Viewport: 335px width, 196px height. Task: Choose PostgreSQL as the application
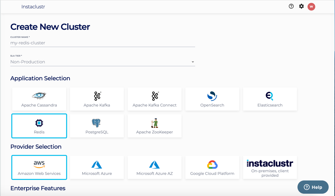[x=97, y=126]
